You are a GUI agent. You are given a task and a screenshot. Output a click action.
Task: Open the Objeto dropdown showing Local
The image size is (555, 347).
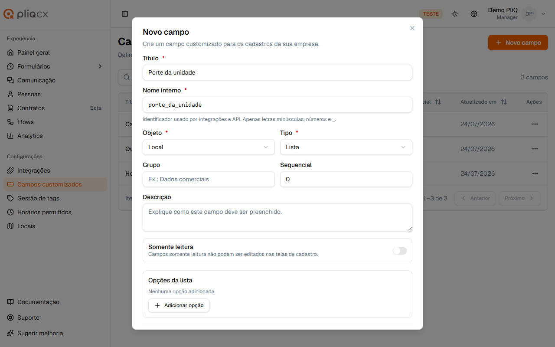[209, 147]
